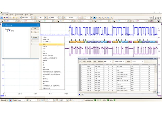The width and height of the screenshot is (162, 113).
Task: Click the red Stop capture button
Action: pyautogui.click(x=11, y=100)
